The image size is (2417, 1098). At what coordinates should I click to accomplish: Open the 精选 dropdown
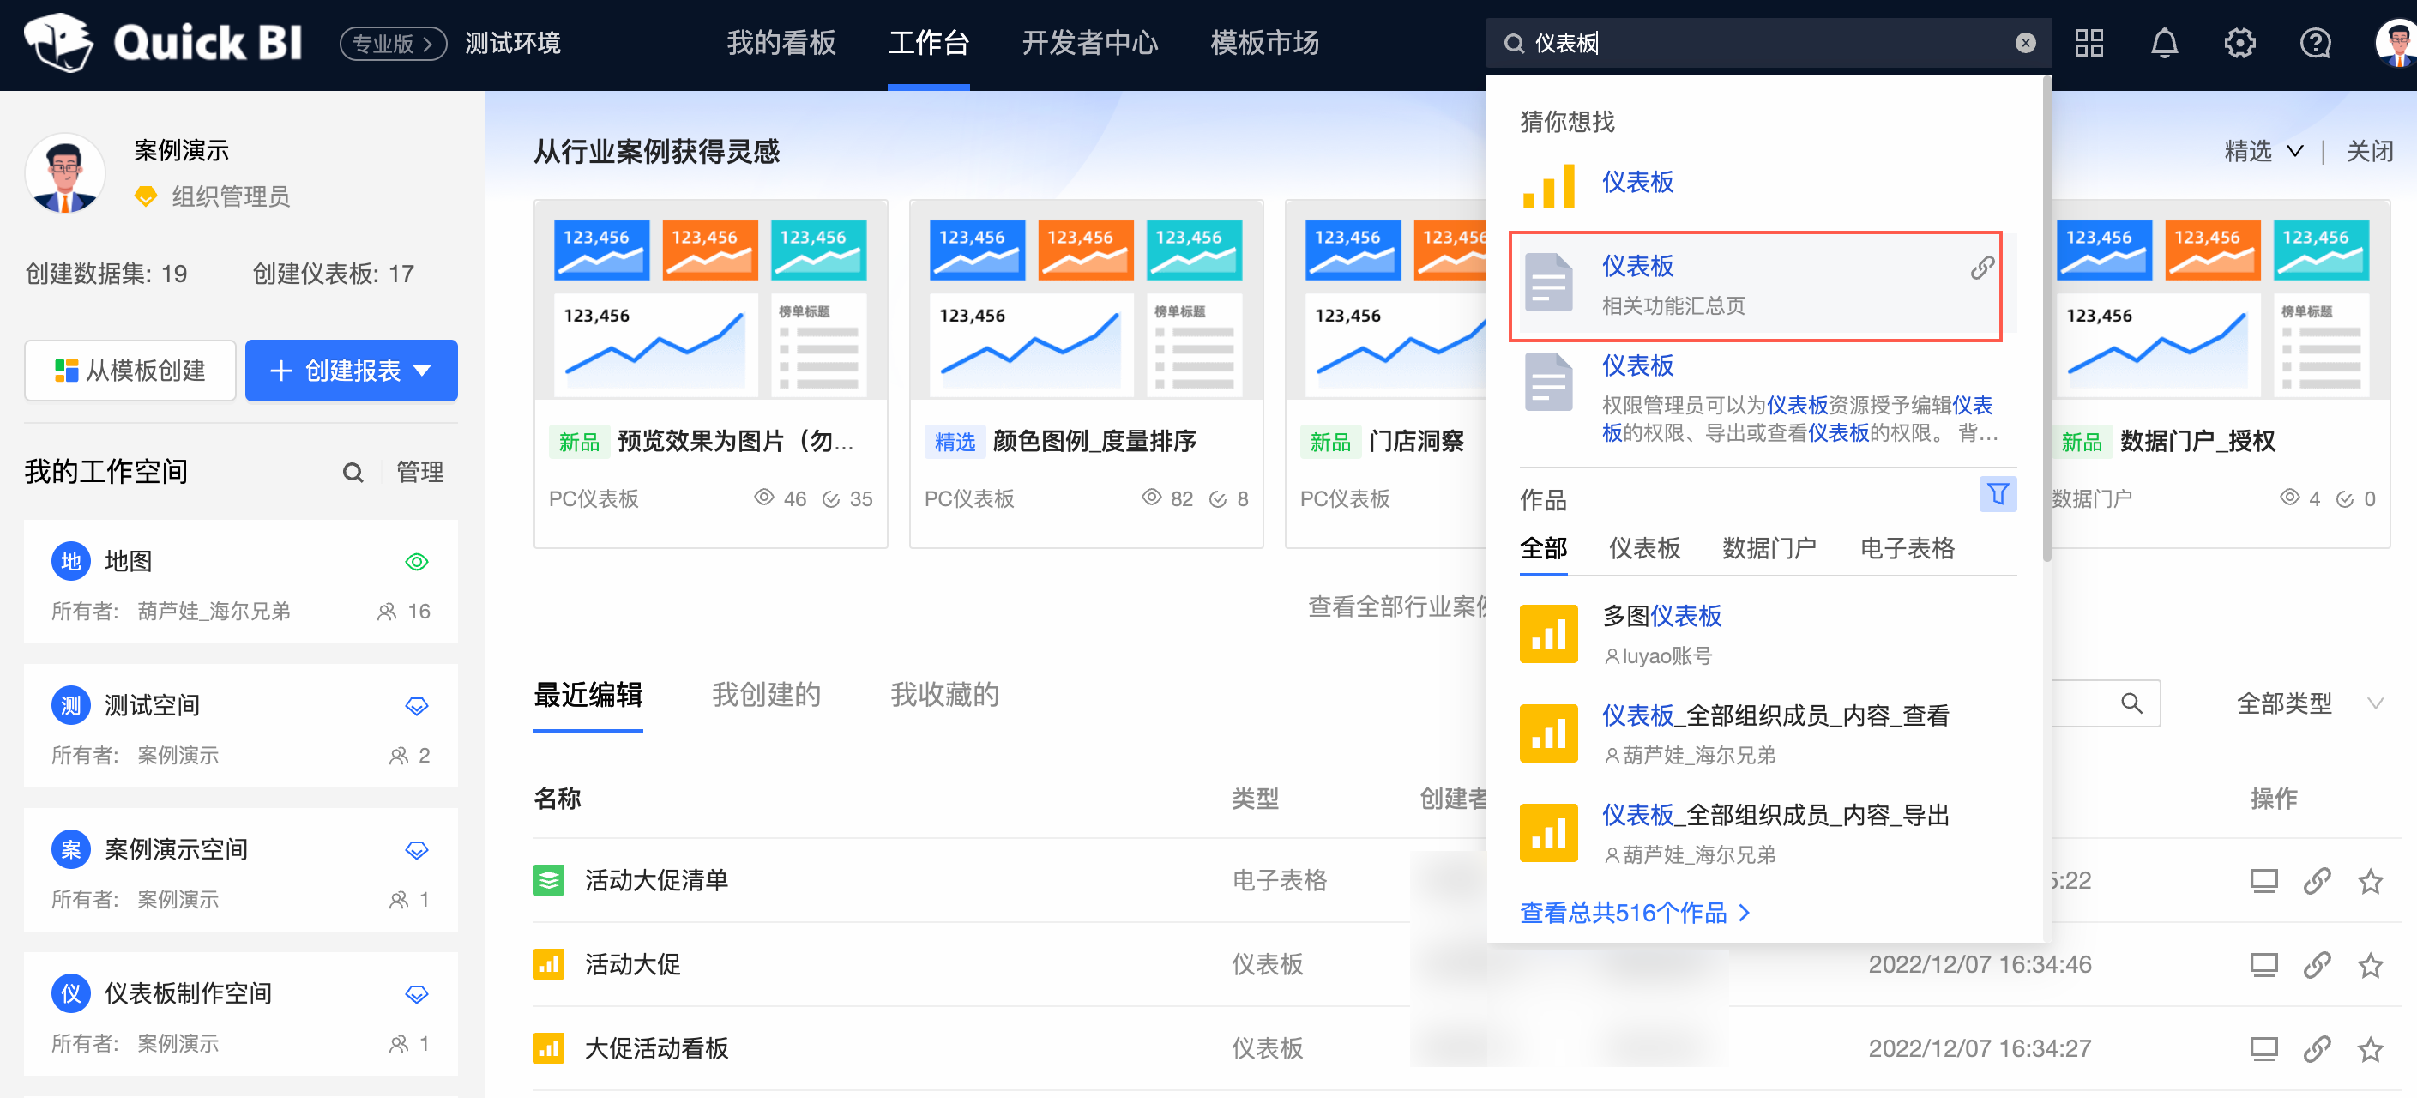click(2263, 150)
